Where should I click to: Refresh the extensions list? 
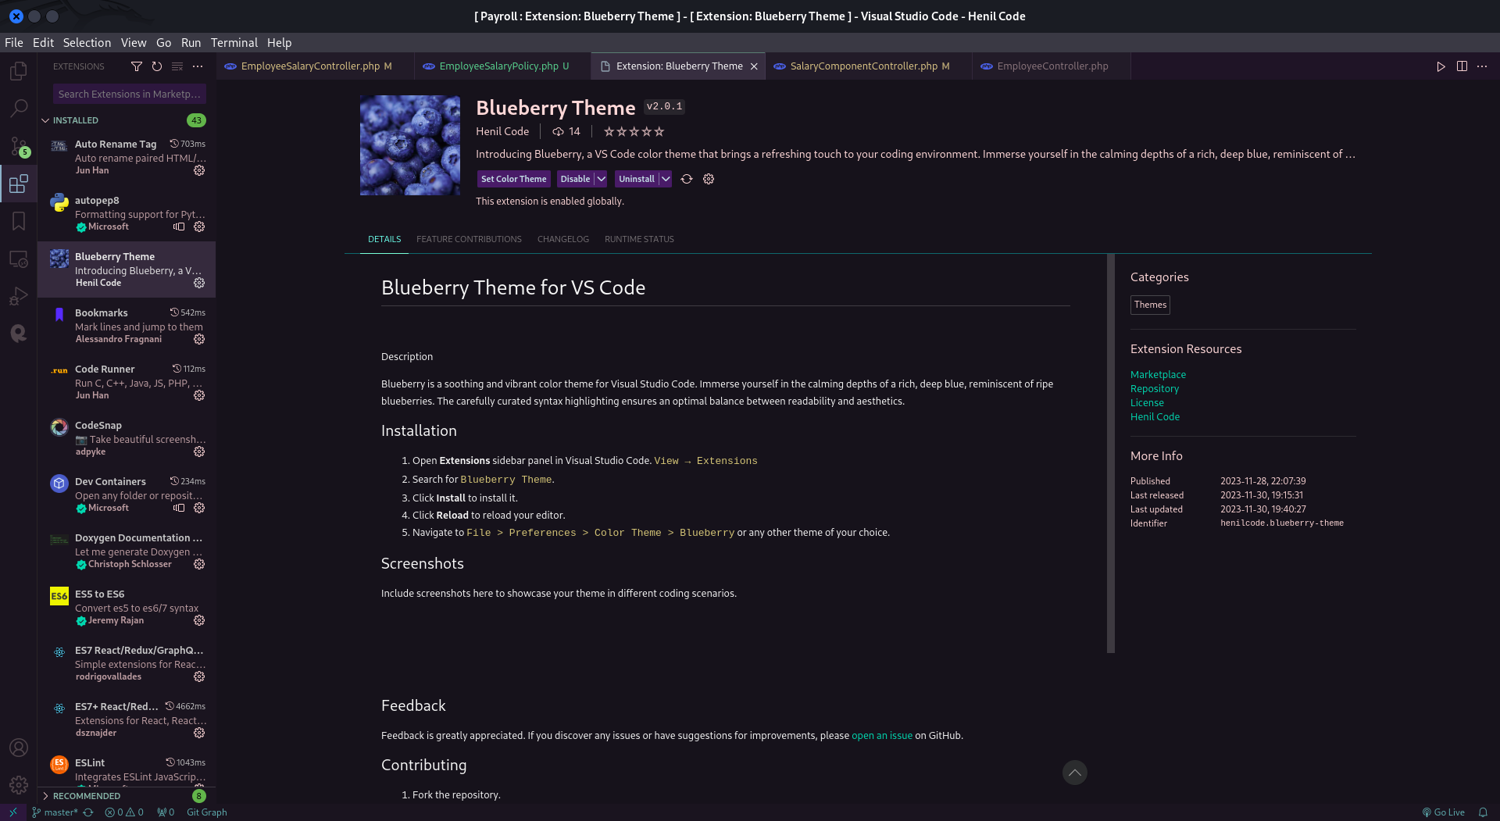click(x=157, y=66)
